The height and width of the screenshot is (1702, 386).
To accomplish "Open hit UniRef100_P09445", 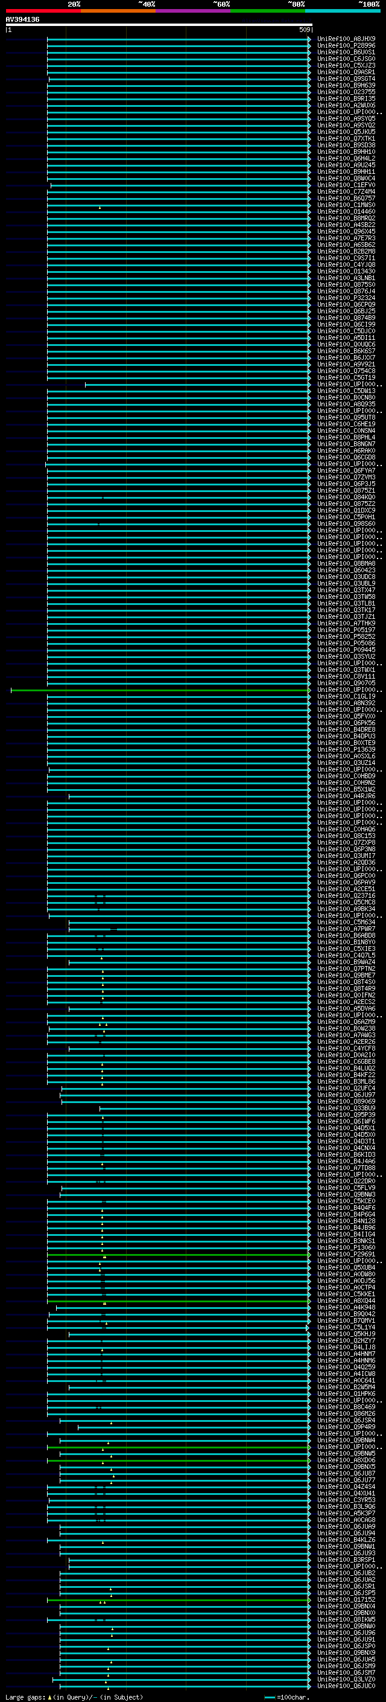I will click(x=346, y=650).
